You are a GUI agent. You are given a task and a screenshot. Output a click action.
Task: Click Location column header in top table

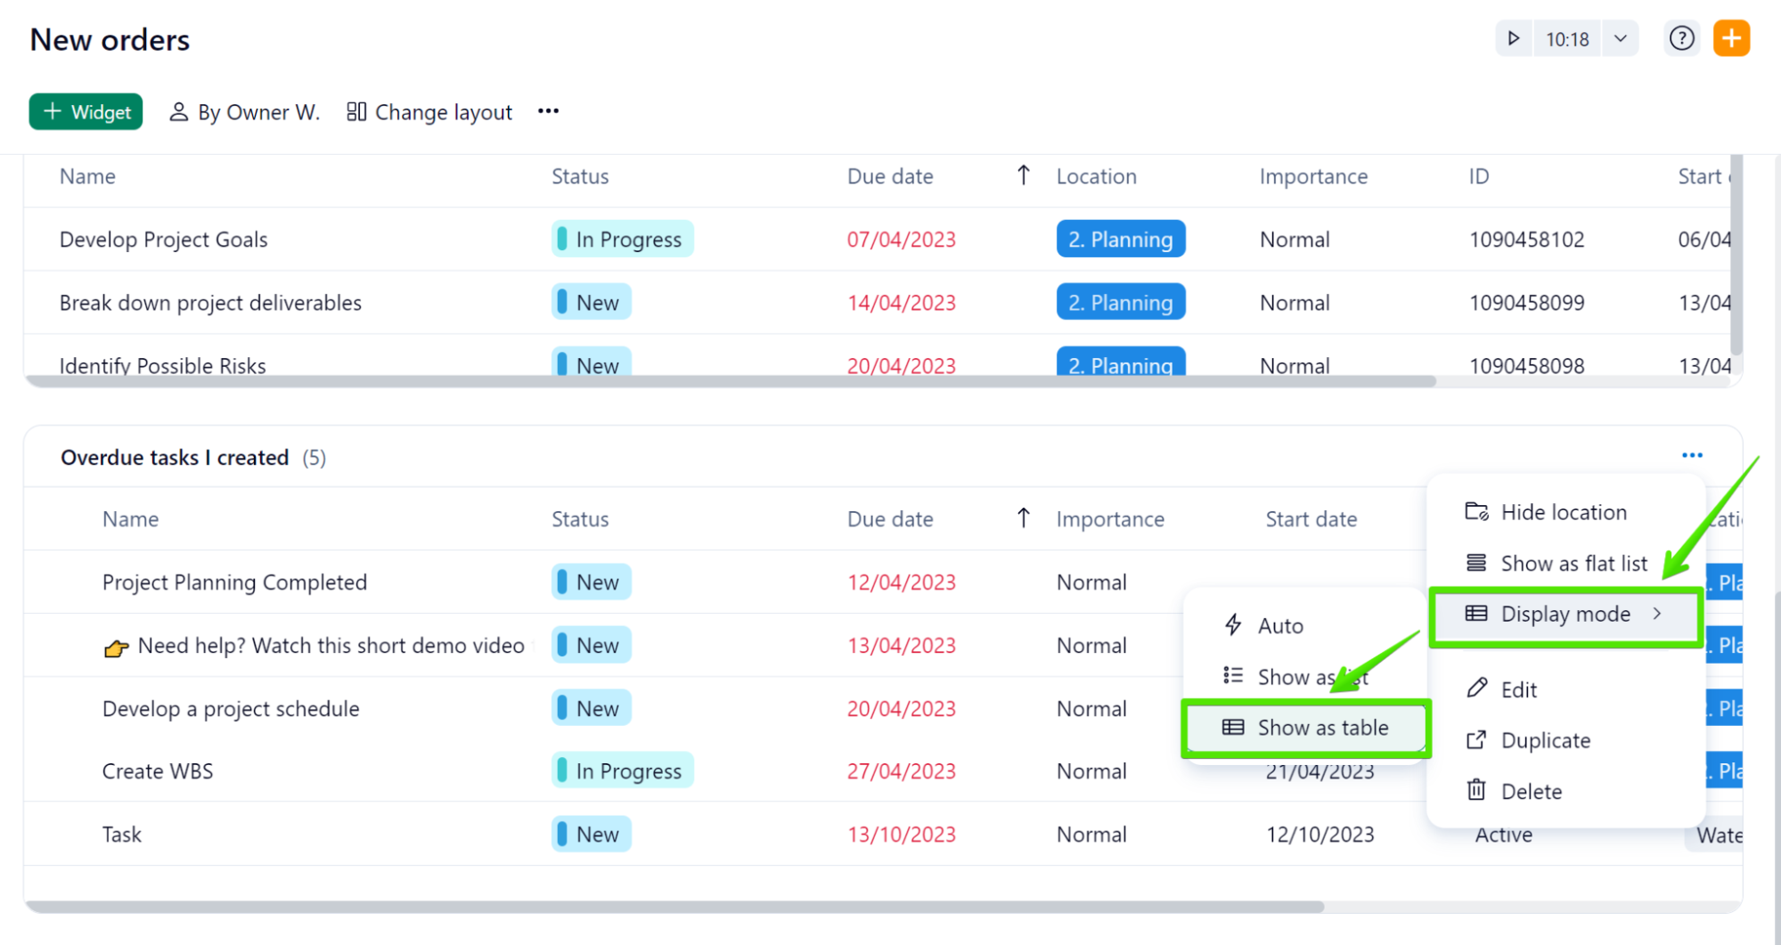pos(1097,176)
